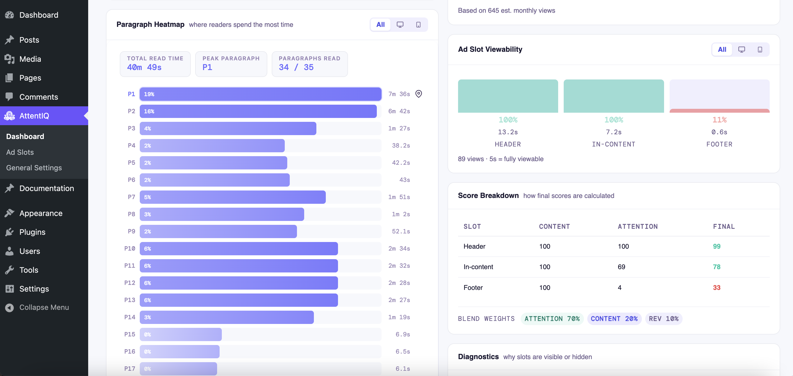
Task: Select All filter in Ad Slot Viewability
Action: click(722, 50)
